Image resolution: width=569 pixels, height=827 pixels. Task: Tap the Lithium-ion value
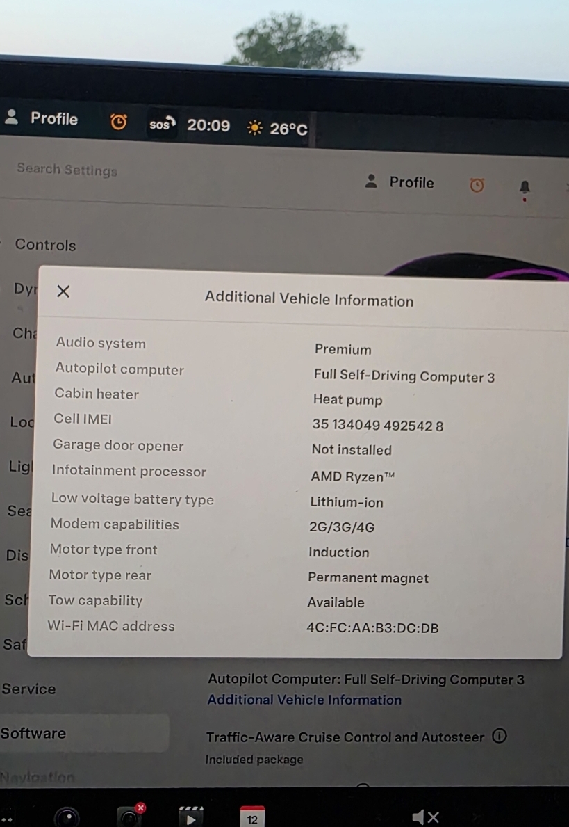(x=346, y=502)
